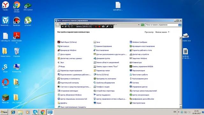Stop recording in Bandicam toolbar
The height and width of the screenshot is (115, 204).
(x=99, y=27)
